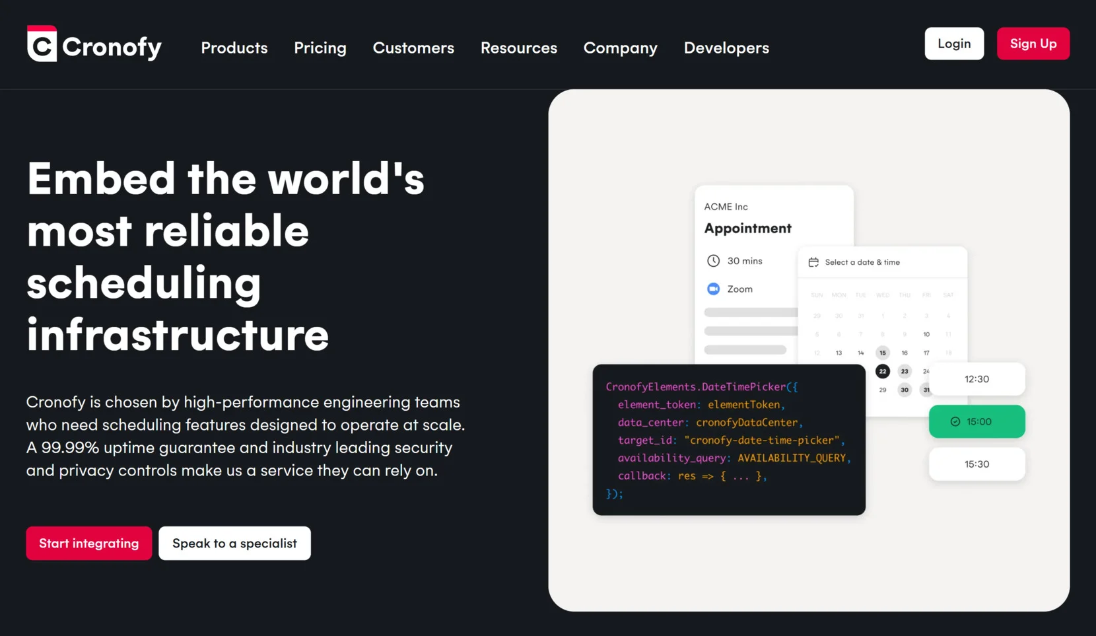Open the Company menu
The image size is (1096, 636).
[621, 48]
